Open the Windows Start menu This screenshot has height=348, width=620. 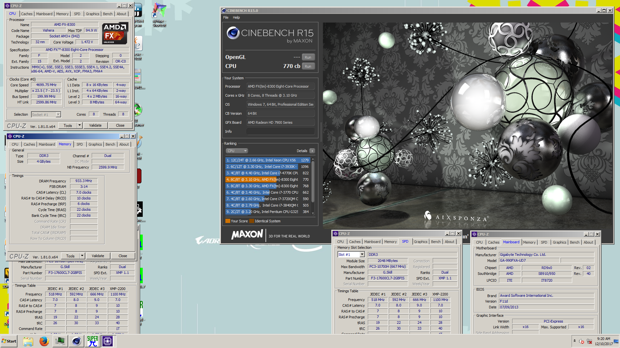pos(9,341)
